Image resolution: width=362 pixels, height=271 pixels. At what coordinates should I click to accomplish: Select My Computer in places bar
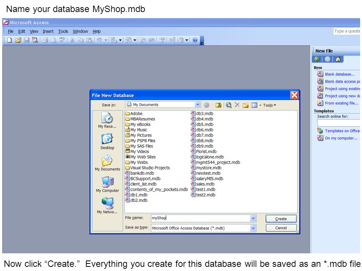[107, 184]
